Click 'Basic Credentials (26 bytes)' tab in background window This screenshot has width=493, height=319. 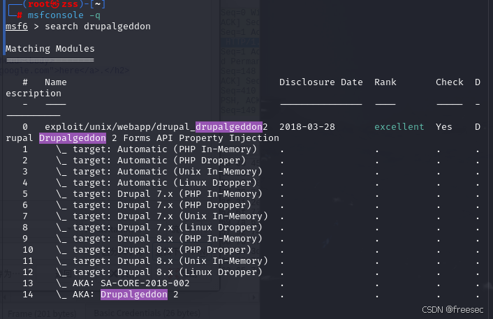click(147, 313)
